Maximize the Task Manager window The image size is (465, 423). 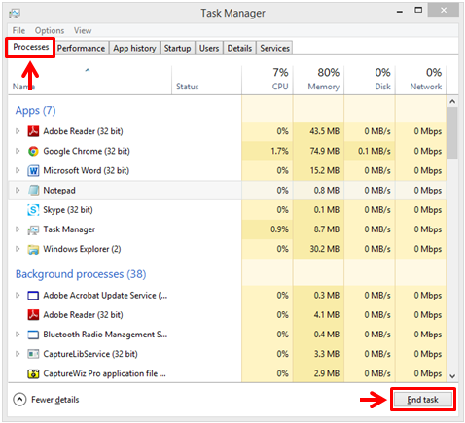(418, 11)
